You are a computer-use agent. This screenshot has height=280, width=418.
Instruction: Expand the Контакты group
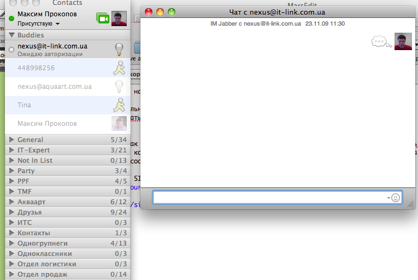click(x=11, y=233)
